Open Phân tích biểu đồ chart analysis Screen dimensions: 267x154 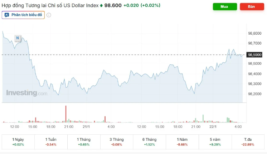23,15
